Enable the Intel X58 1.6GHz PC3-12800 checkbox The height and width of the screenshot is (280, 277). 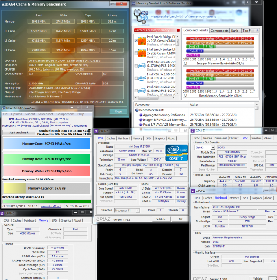[136, 78]
